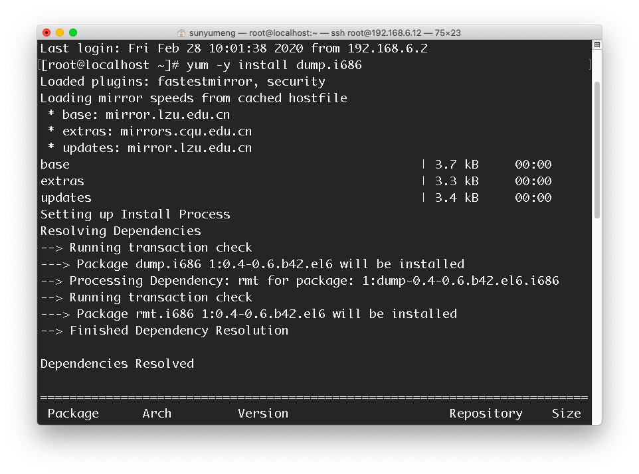Click the red close window button
This screenshot has height=474, width=639.
tap(46, 33)
